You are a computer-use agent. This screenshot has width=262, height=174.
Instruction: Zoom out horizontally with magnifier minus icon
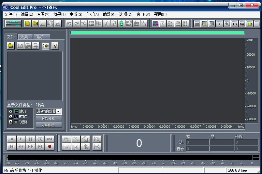coord(76,139)
